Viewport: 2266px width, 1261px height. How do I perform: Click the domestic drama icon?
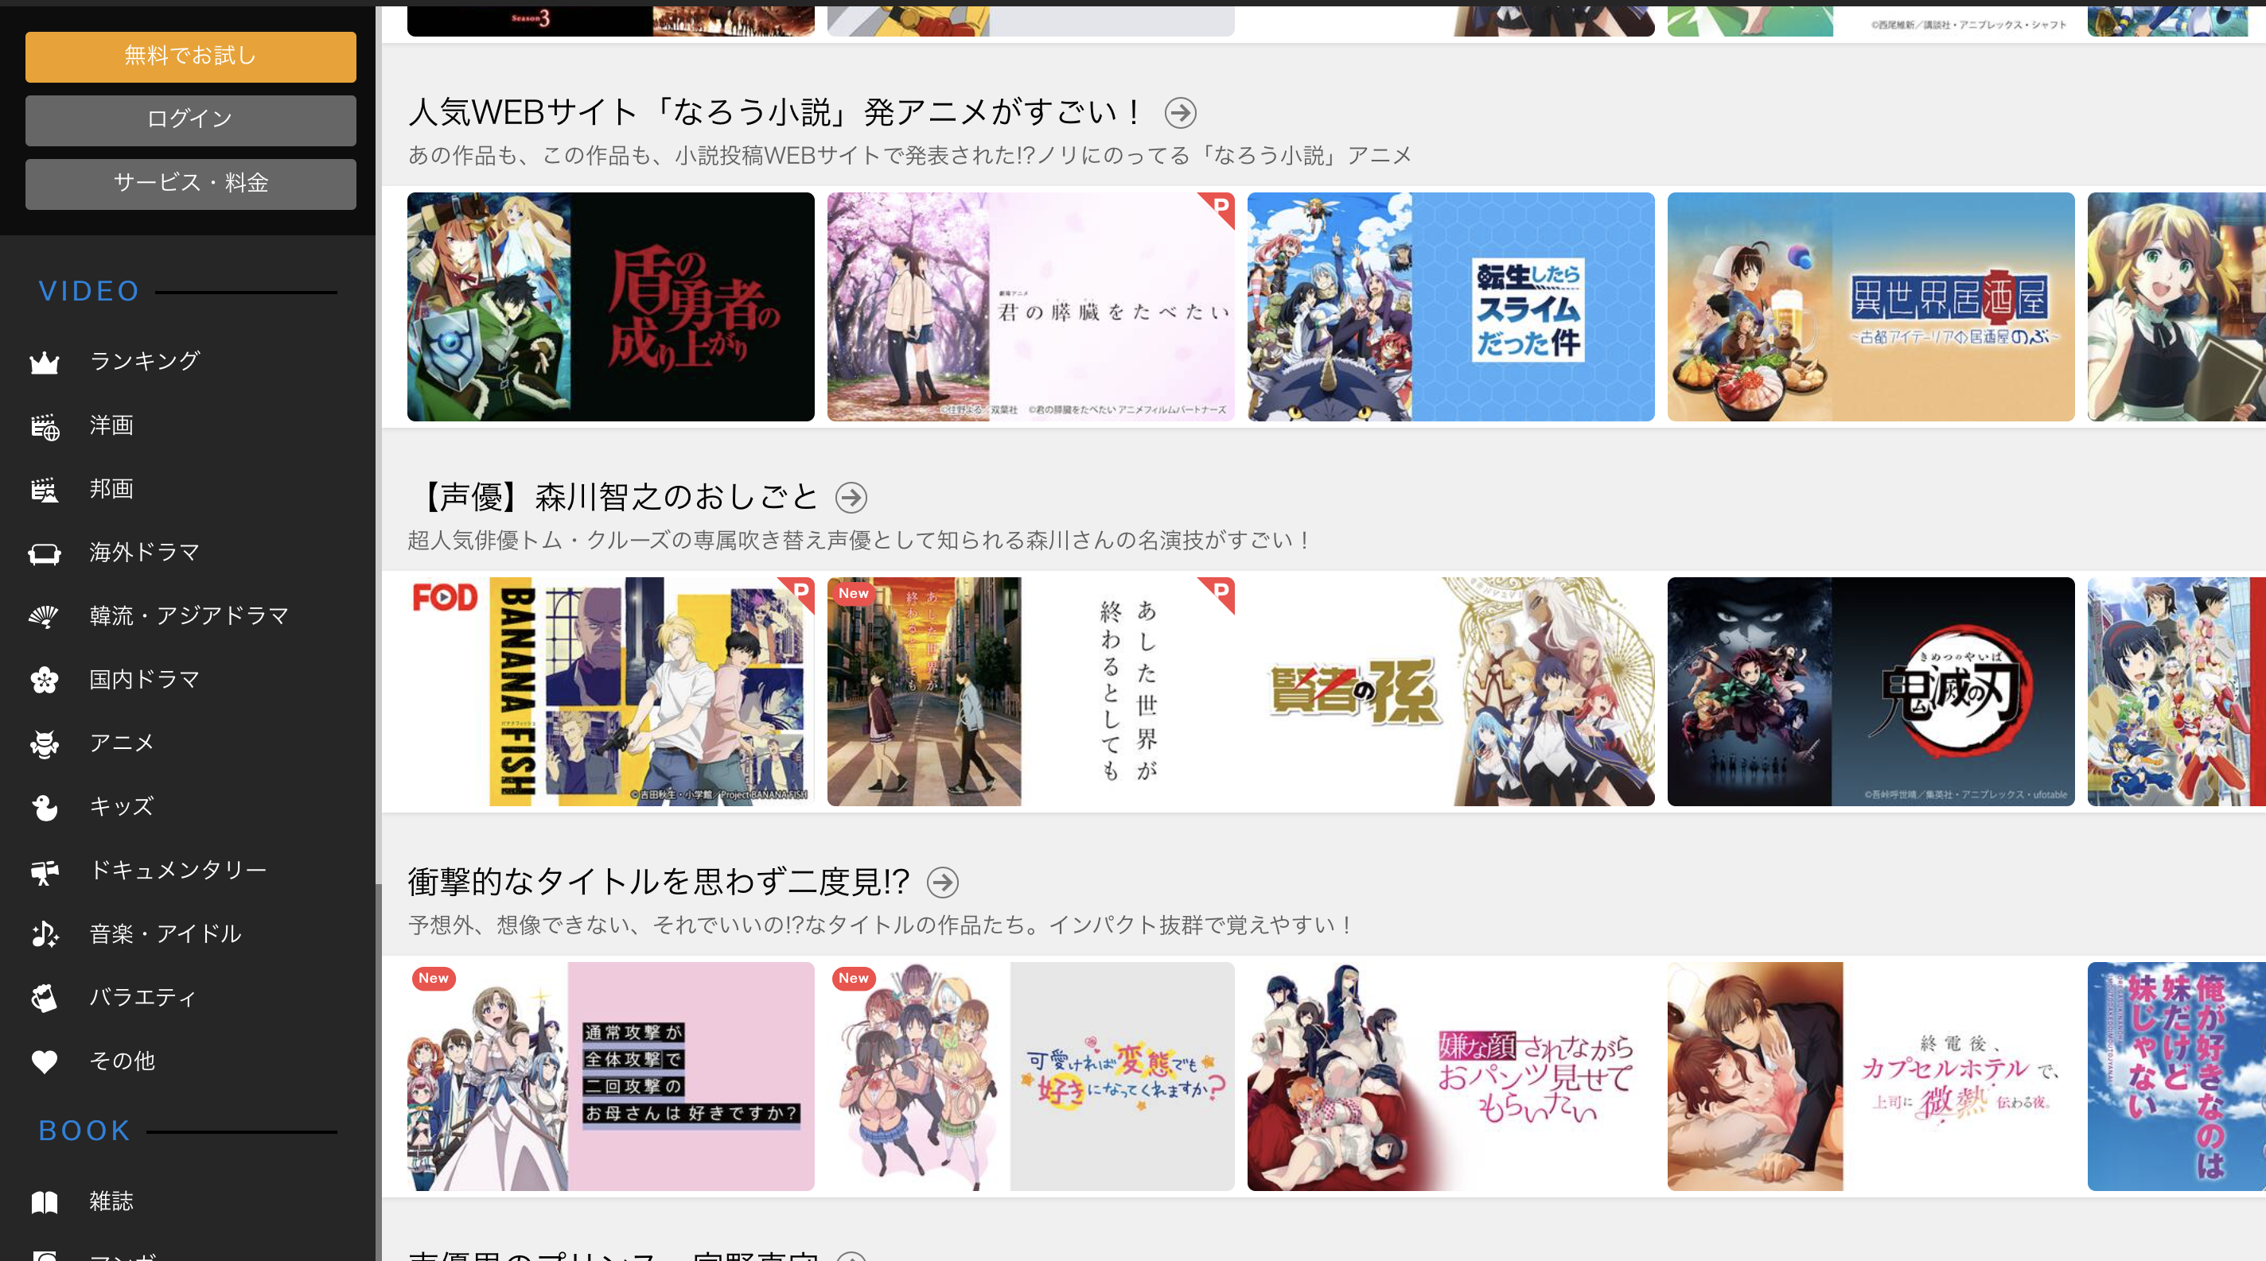[x=45, y=679]
